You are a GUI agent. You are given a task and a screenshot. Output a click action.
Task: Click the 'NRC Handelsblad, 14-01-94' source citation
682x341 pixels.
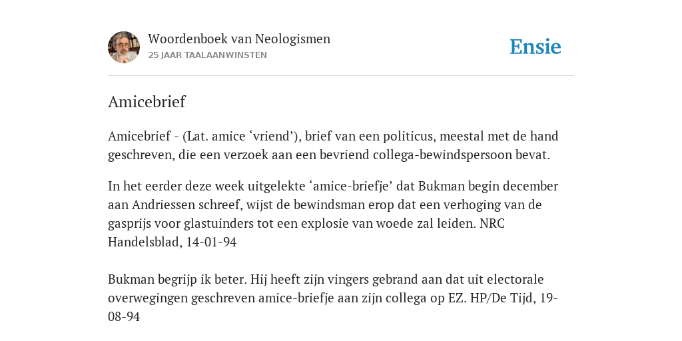(306, 232)
